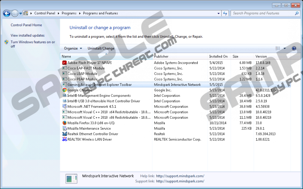The height and width of the screenshot is (189, 303).
Task: Select Microsoft .NET Framework 4.5.1 entry
Action: click(92, 107)
